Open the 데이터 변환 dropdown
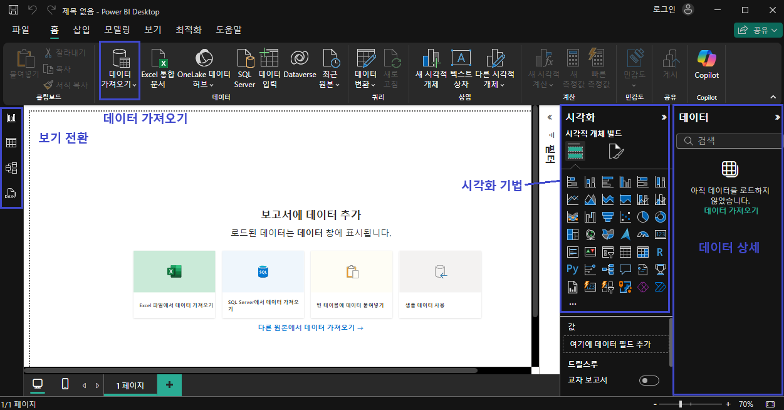Image resolution: width=784 pixels, height=410 pixels. [x=365, y=68]
